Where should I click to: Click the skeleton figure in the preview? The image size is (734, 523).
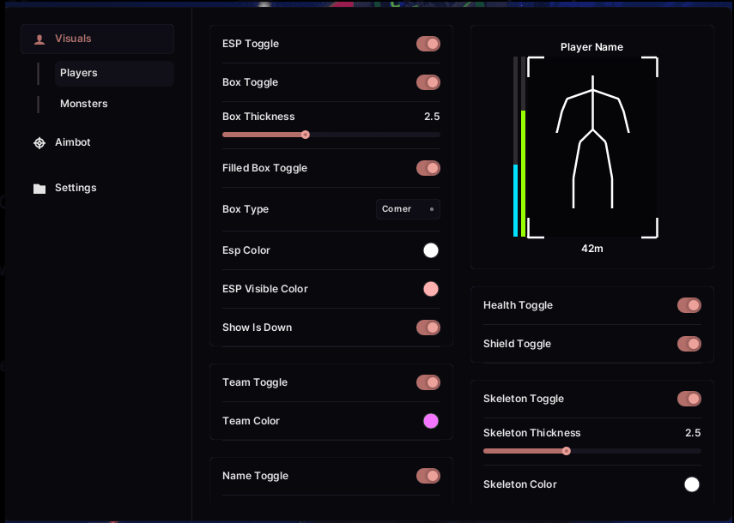[592, 141]
